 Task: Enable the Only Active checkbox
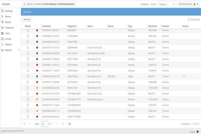pyautogui.click(x=189, y=19)
